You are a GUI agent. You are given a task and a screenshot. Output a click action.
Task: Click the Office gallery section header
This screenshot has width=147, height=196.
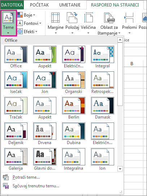point(59,40)
